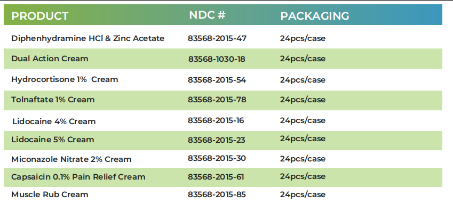Viewport: 453px width, 203px height.
Task: Select Diphenhydramine HCl & Zinc Acetate product
Action: [88, 38]
